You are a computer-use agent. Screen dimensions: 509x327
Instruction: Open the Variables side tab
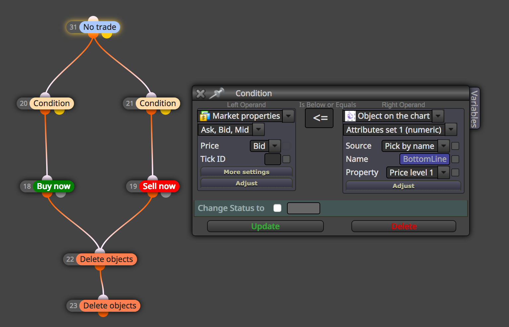click(474, 108)
